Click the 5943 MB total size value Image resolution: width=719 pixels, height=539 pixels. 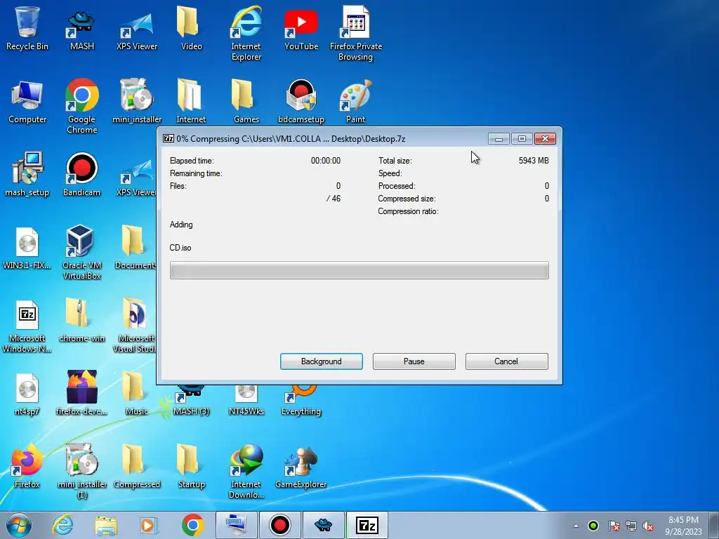pos(534,161)
